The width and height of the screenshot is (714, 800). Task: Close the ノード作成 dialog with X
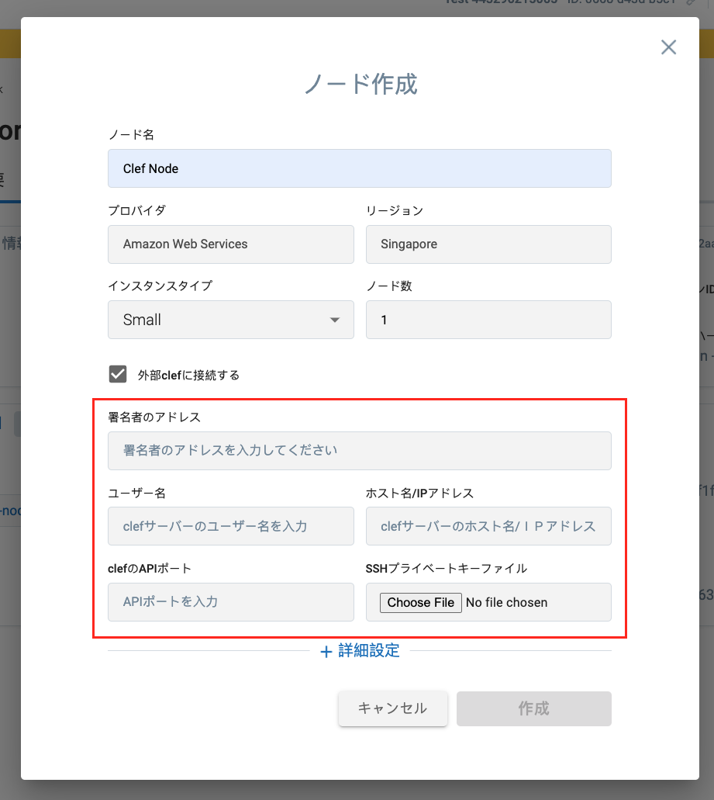[668, 47]
